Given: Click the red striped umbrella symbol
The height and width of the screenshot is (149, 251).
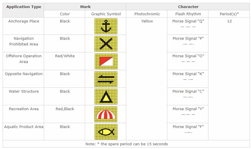Looking at the screenshot, I should pyautogui.click(x=106, y=114).
